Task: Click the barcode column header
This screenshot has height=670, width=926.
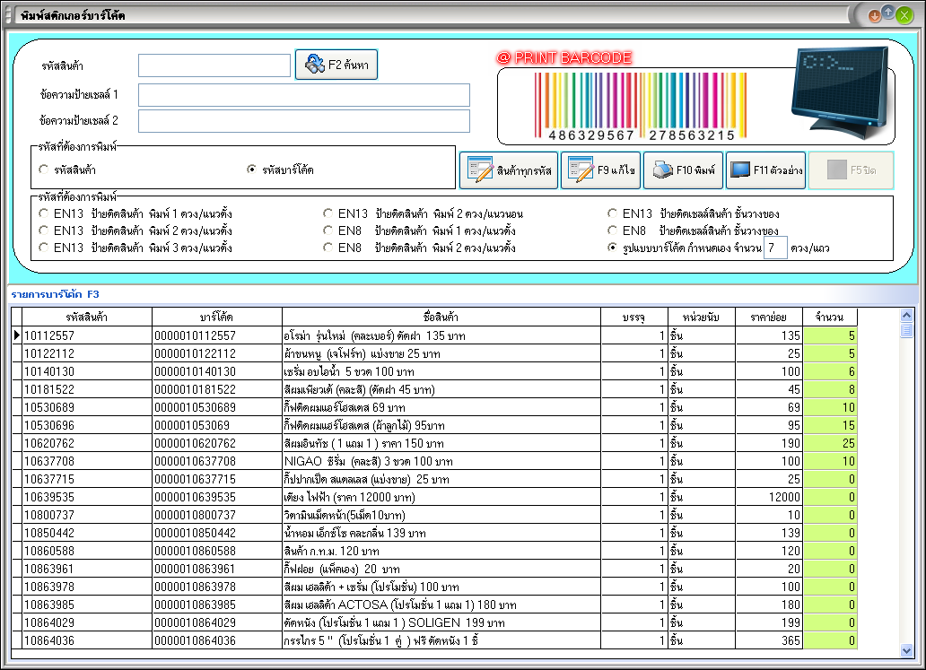Action: [216, 317]
